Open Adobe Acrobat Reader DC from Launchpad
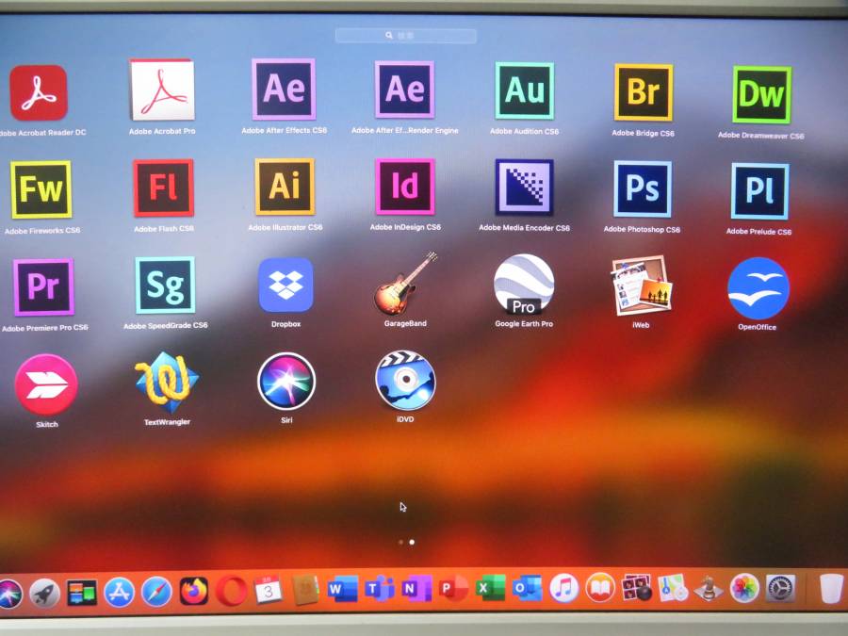 pos(39,92)
